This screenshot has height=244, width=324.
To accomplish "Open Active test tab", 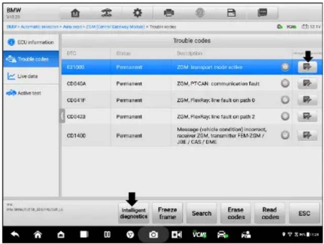I will tap(31, 93).
